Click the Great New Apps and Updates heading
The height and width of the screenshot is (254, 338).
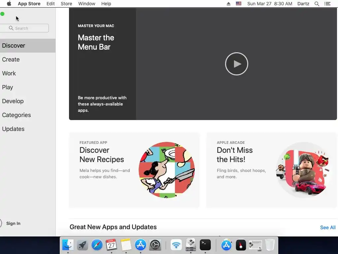pos(113,227)
